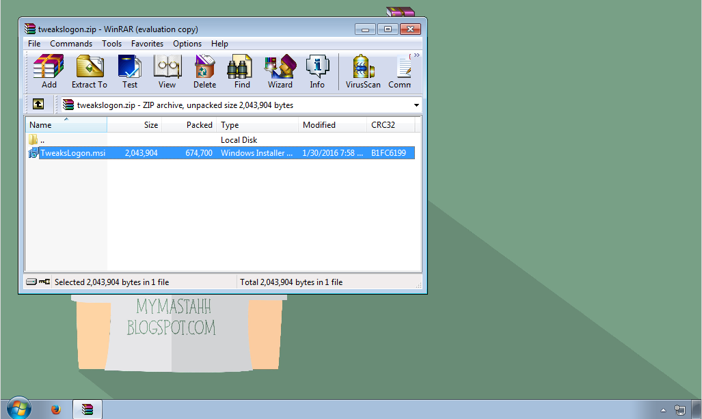Click the Show desktop button
This screenshot has width=702, height=419.
coord(697,409)
